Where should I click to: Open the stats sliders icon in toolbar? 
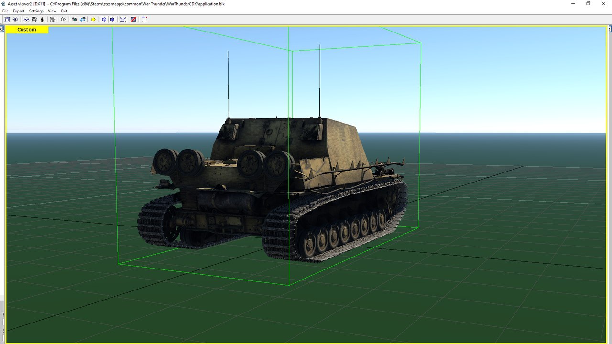point(53,20)
